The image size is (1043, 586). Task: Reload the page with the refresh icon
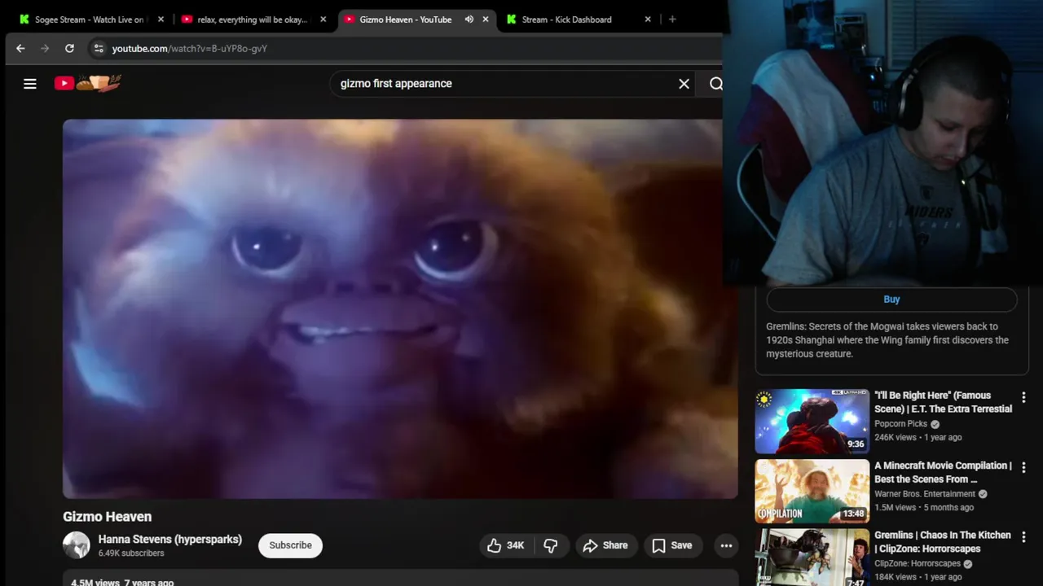(x=69, y=49)
